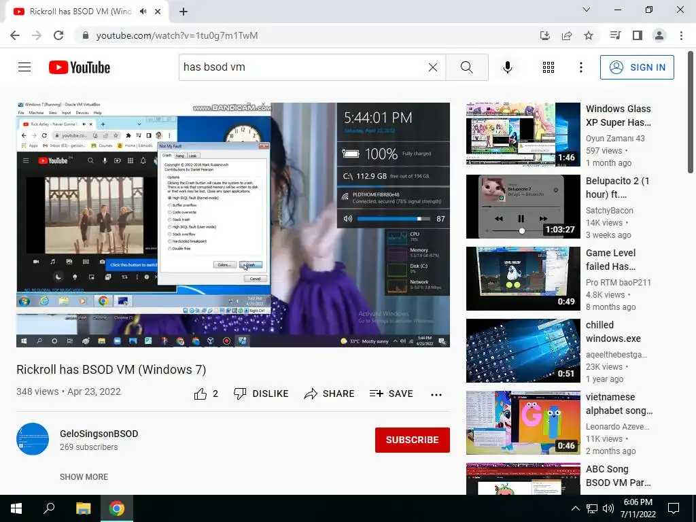Click Oyun Zamanı 43 channel name
Viewport: 696px width, 522px height.
[615, 139]
